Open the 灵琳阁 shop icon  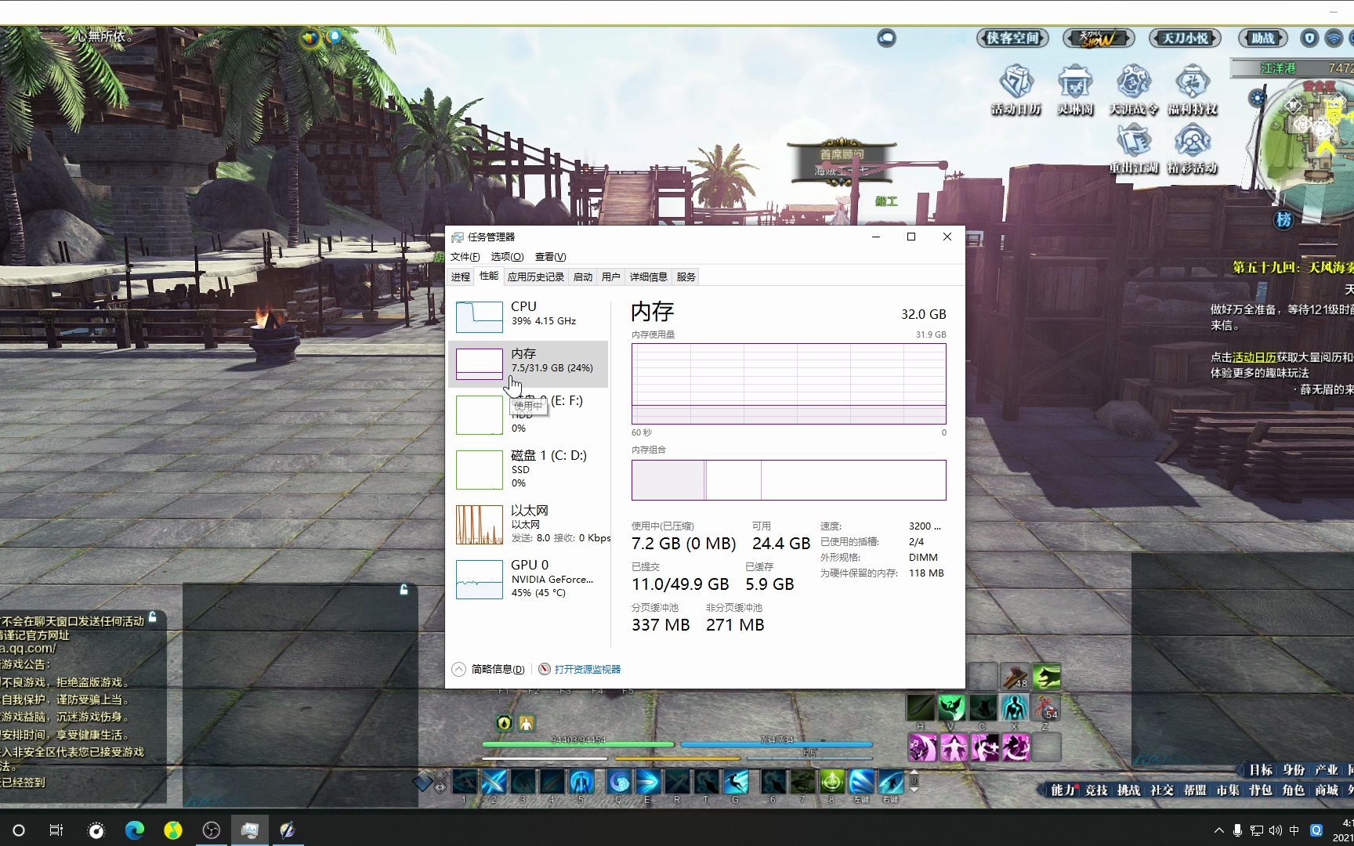(x=1075, y=90)
